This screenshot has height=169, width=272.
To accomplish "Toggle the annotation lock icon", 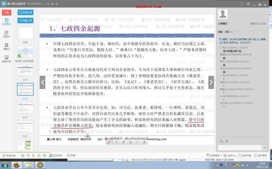I will pyautogui.click(x=144, y=142).
